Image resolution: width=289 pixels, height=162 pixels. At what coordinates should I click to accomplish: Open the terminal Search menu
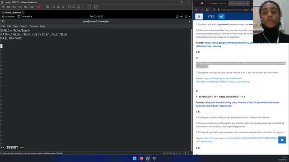[x=23, y=26]
